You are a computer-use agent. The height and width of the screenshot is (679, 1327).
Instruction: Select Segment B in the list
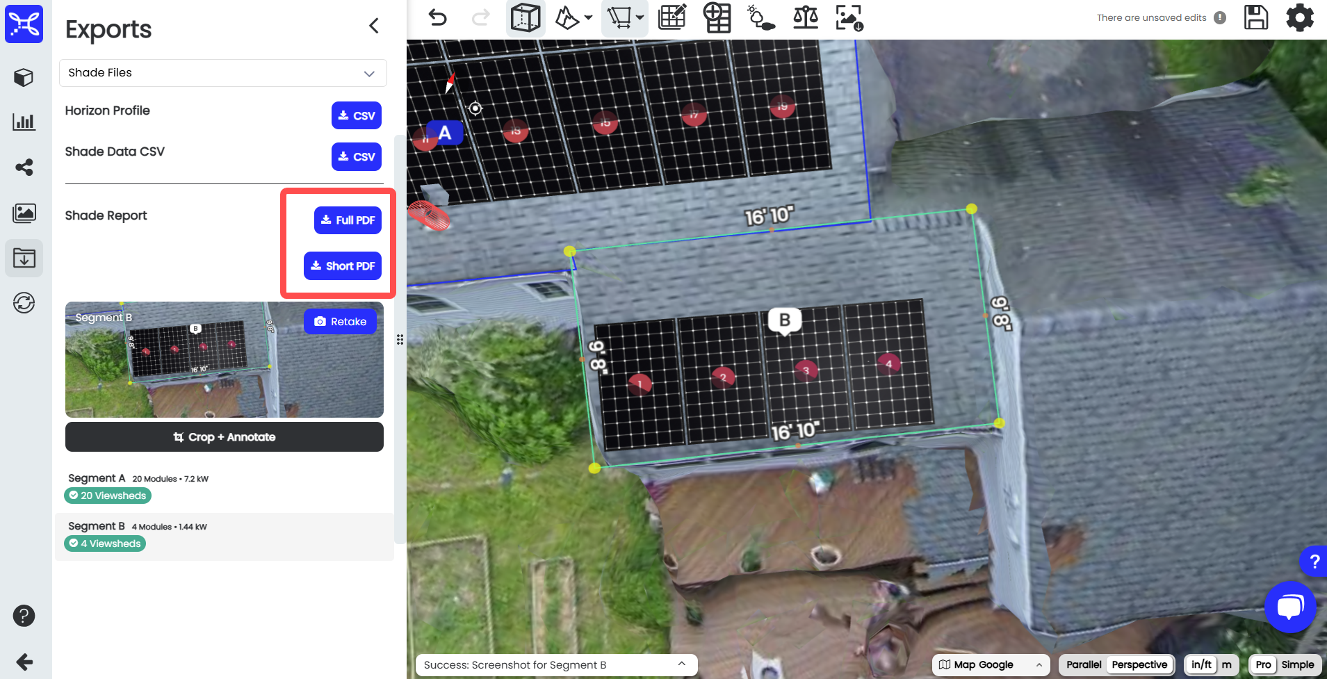pos(224,537)
